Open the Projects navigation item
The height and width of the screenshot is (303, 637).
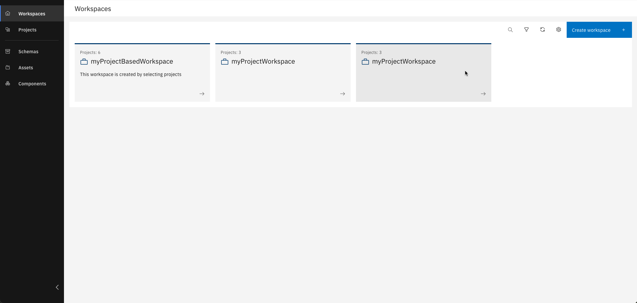coord(27,30)
